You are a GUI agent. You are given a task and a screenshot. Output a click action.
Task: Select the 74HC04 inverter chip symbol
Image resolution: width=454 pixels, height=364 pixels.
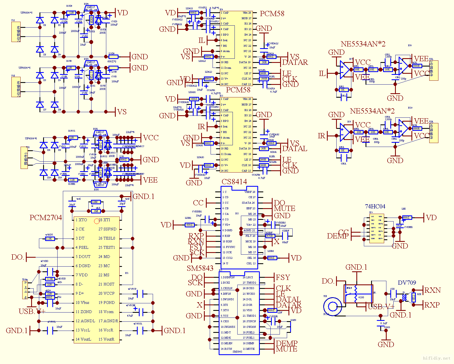pyautogui.click(x=376, y=227)
